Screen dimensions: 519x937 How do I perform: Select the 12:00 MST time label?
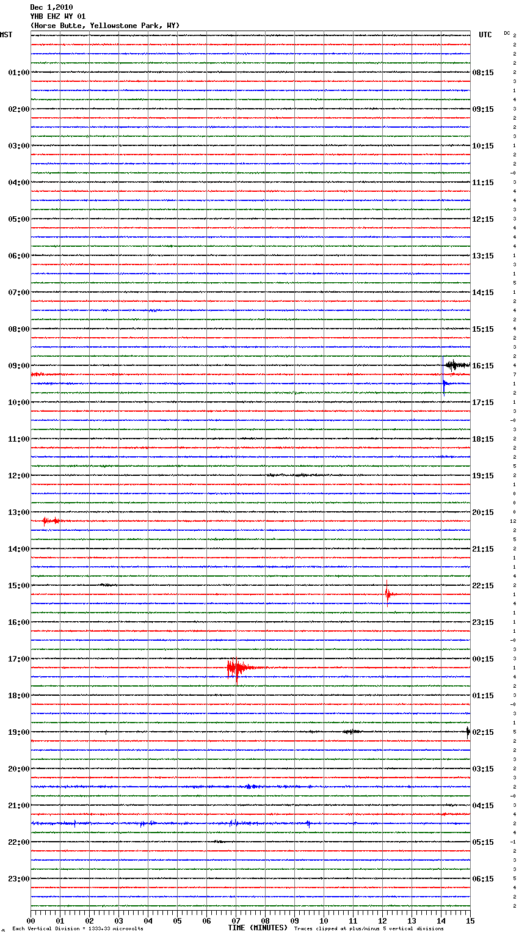click(18, 476)
